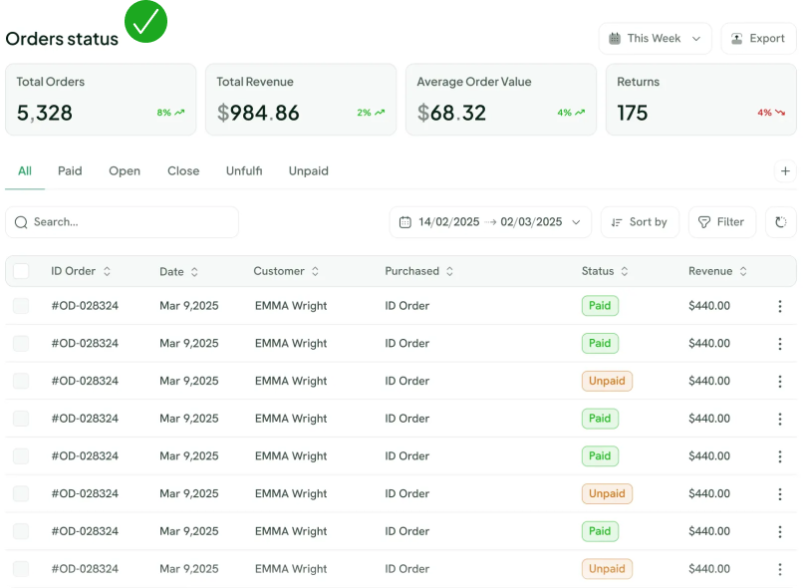Click the refresh icon beside Filter
The width and height of the screenshot is (804, 588).
(x=781, y=222)
